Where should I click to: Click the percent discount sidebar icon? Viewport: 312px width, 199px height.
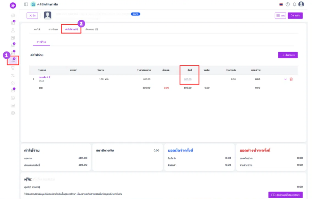13,75
